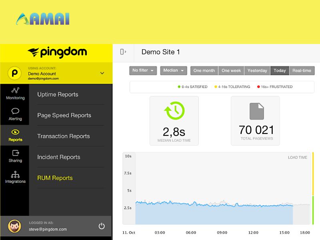The height and width of the screenshot is (240, 320).
Task: Click the 11. Oct date axis label
Action: (x=129, y=233)
